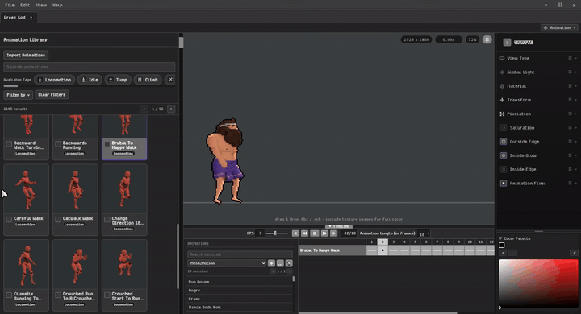Expand the Outside Edge settings arrow
The height and width of the screenshot is (314, 581).
[576, 142]
